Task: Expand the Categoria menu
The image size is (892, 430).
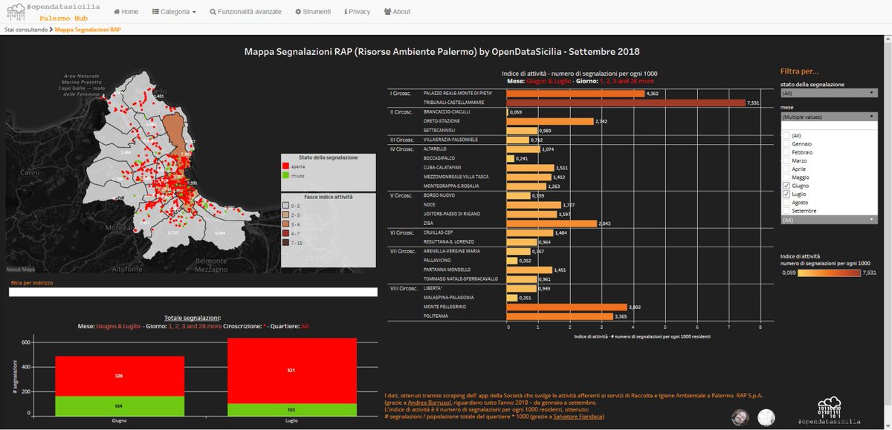Action: (x=174, y=12)
